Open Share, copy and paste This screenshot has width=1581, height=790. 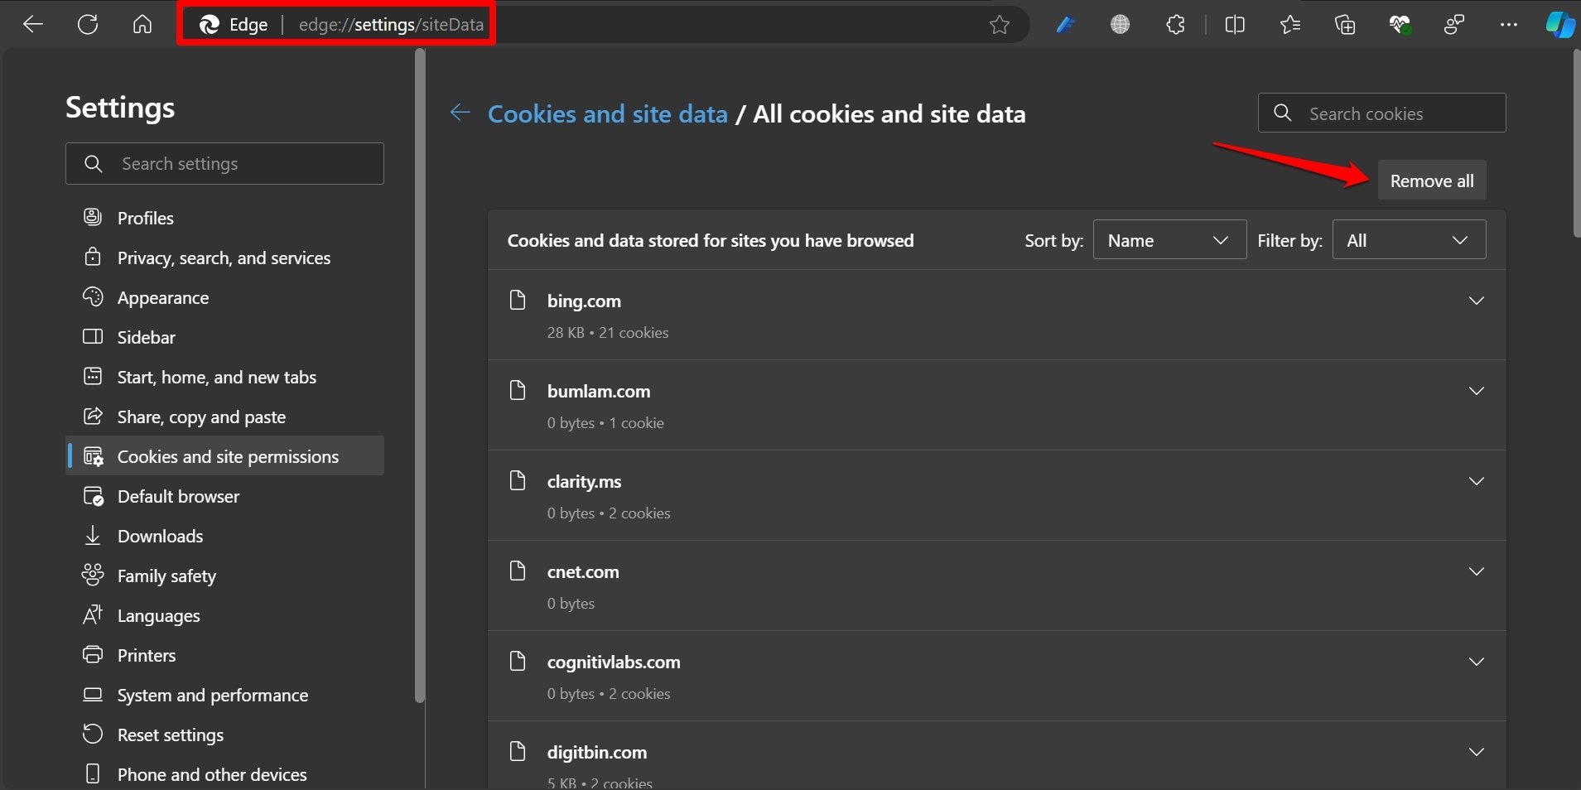coord(224,417)
